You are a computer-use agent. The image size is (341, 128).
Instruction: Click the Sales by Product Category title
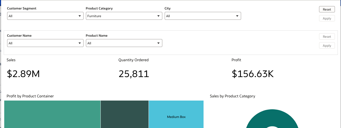(x=232, y=96)
